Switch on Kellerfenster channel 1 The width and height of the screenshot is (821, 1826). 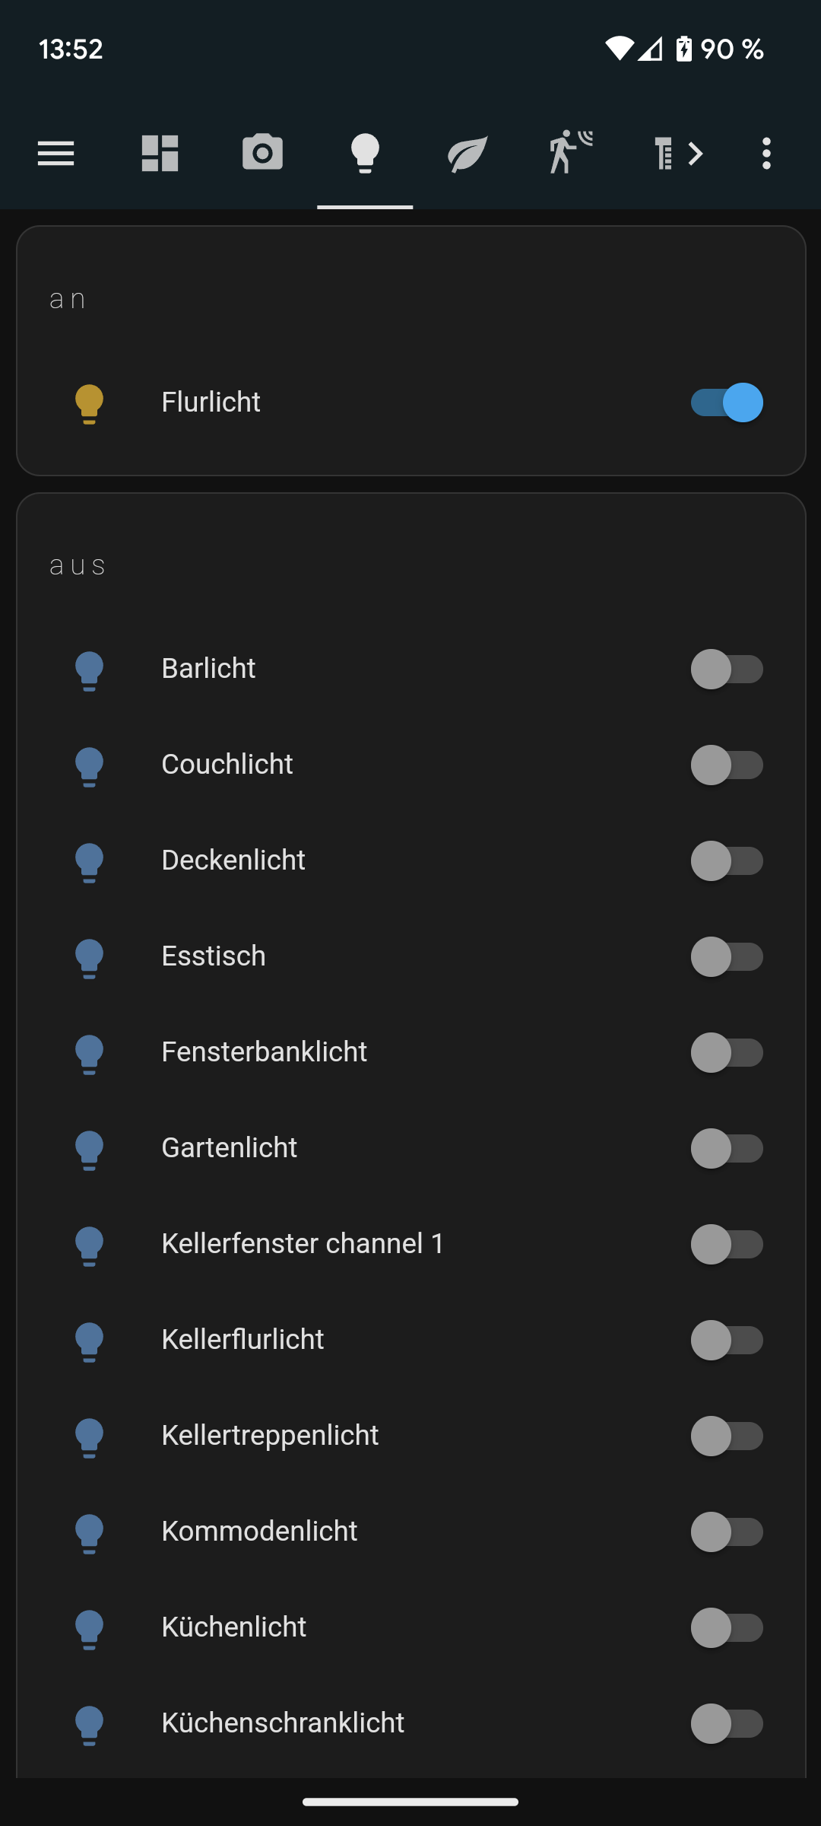(x=727, y=1245)
